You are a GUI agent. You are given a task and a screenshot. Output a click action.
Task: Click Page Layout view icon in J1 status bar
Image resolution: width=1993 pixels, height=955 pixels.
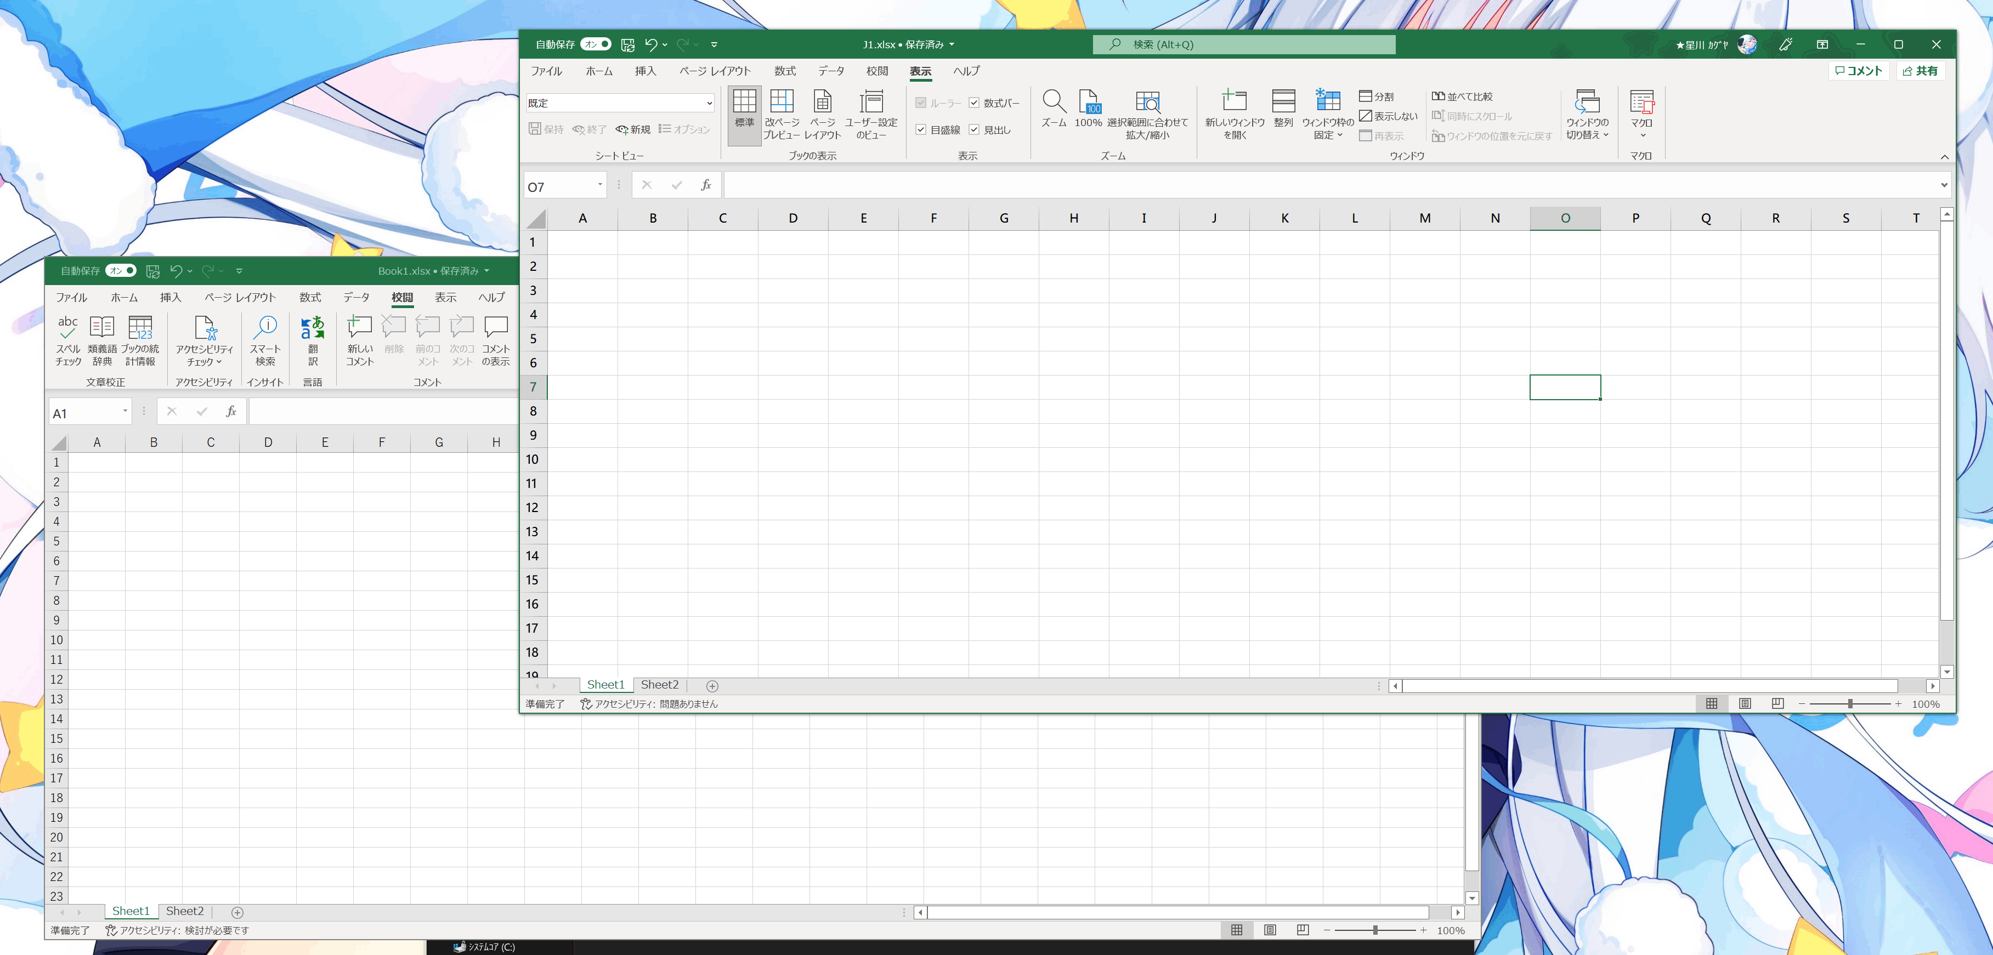[x=1745, y=704]
